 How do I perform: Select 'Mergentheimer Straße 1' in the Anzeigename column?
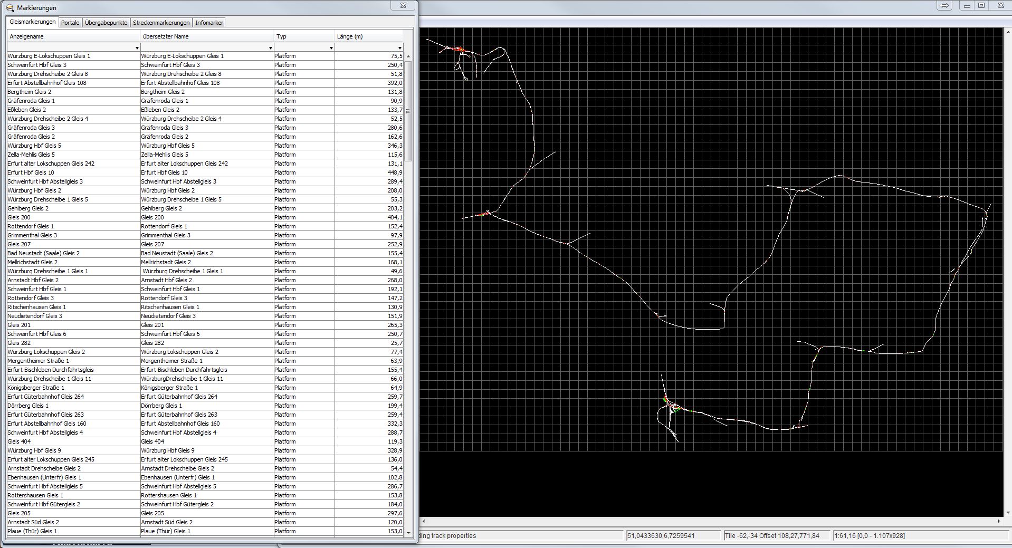point(38,361)
